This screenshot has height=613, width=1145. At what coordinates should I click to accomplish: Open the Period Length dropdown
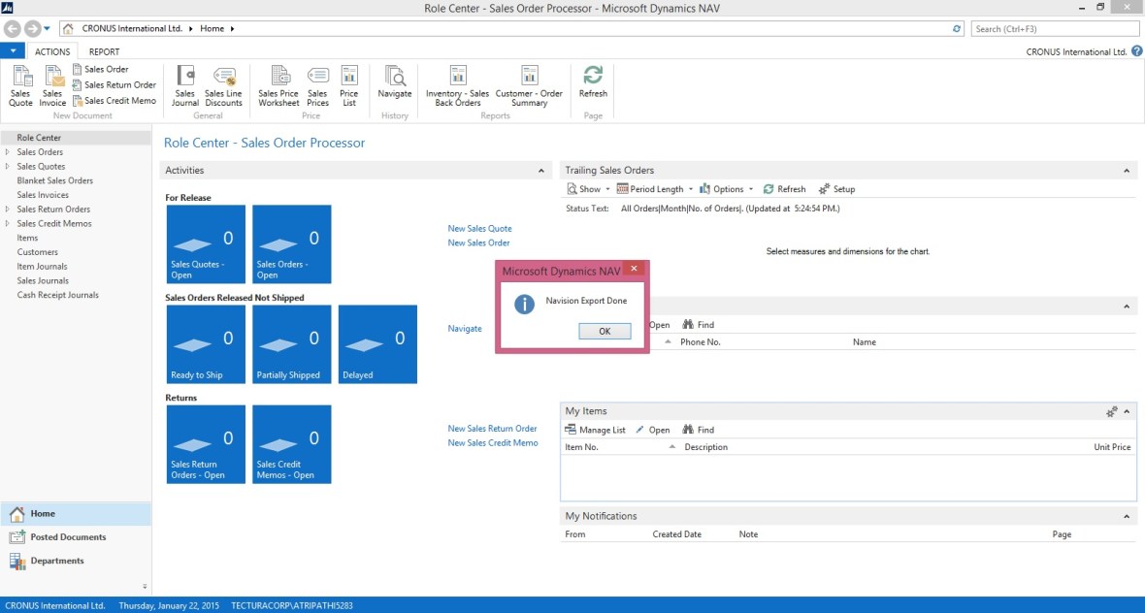tap(655, 189)
